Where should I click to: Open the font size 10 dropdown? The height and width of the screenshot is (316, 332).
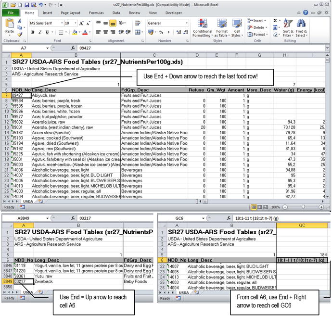coord(76,23)
